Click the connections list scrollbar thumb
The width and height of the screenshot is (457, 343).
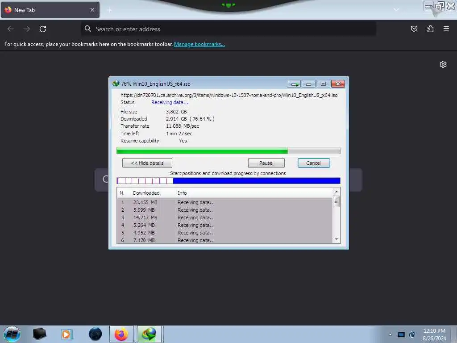coord(336,201)
